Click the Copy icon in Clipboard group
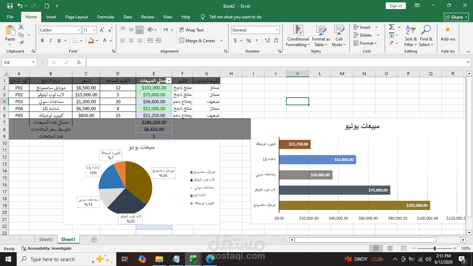 [x=21, y=35]
